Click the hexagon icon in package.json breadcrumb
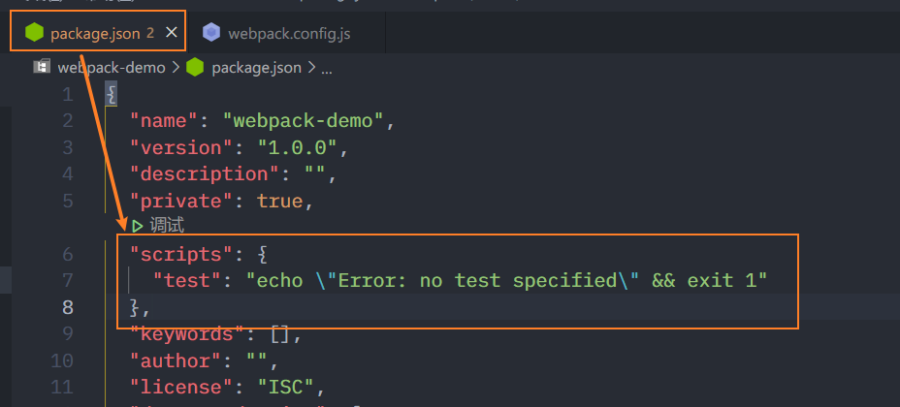 pos(195,67)
